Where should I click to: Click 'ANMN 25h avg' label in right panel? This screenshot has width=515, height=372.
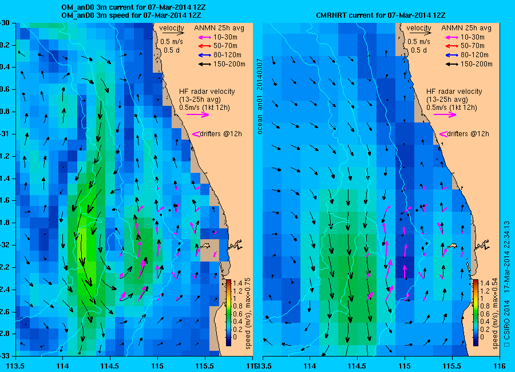coord(466,28)
